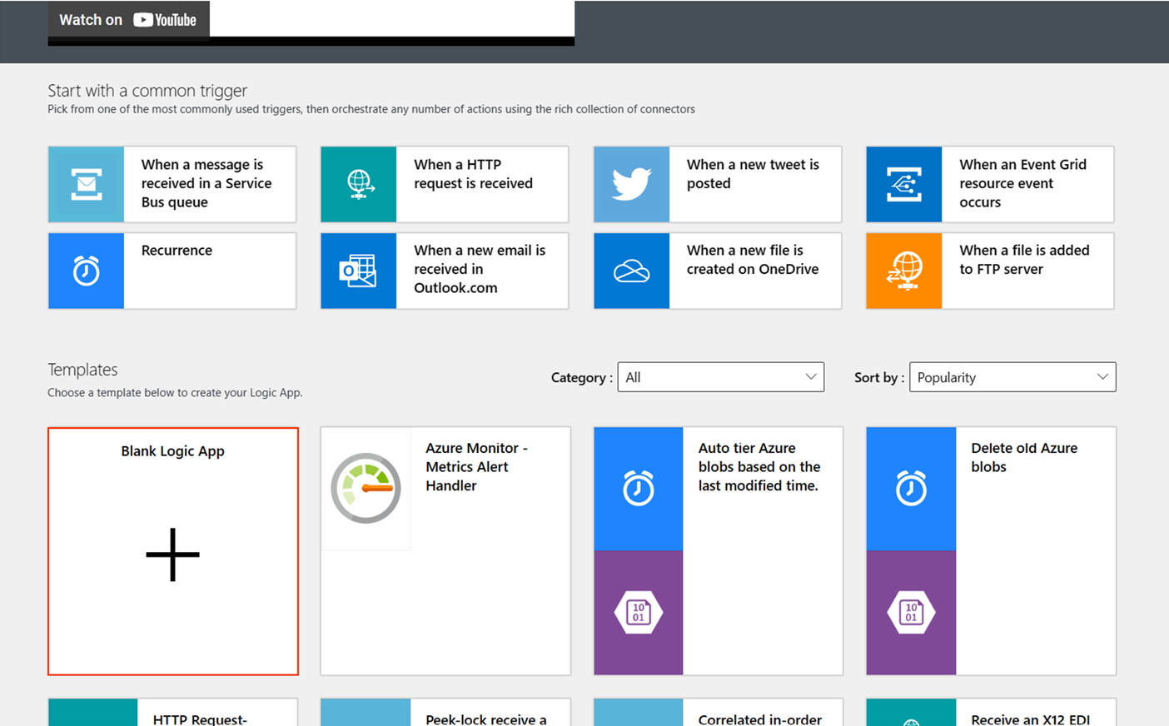Click the Watch on YouTube button
This screenshot has width=1169, height=726.
click(128, 19)
